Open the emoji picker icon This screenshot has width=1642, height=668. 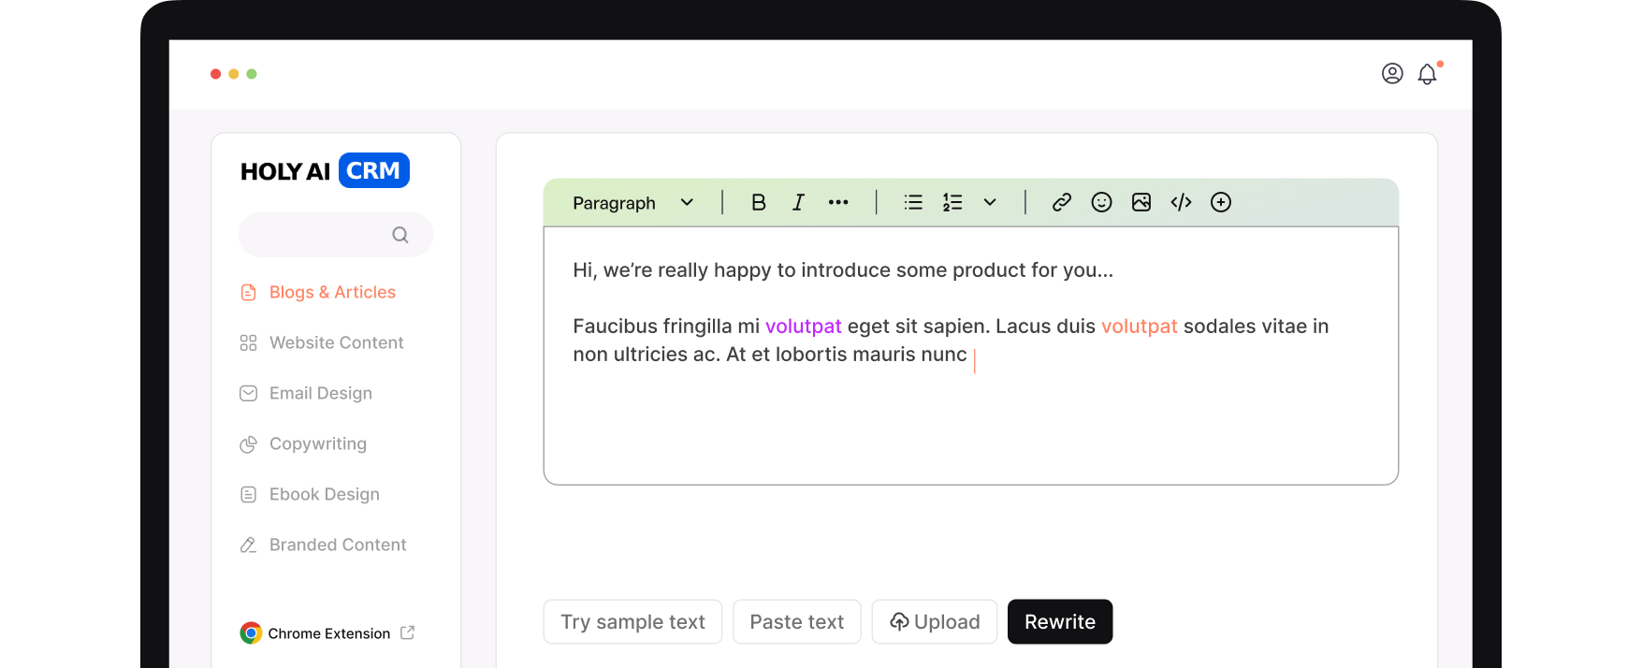(x=1101, y=202)
